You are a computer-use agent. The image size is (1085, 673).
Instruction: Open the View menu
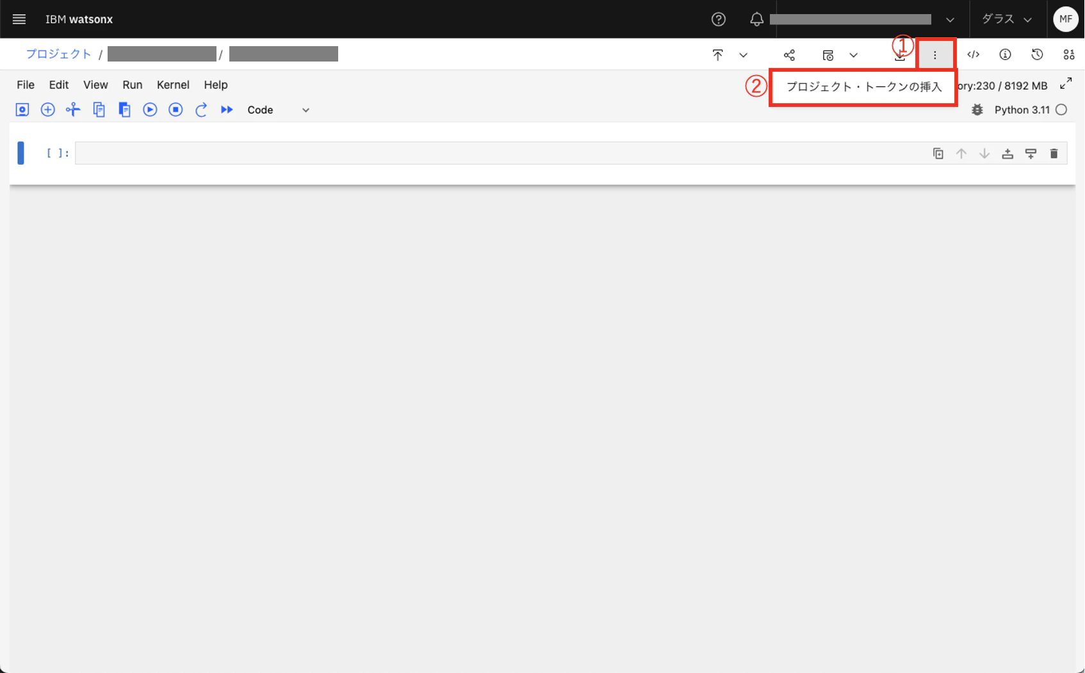click(95, 85)
